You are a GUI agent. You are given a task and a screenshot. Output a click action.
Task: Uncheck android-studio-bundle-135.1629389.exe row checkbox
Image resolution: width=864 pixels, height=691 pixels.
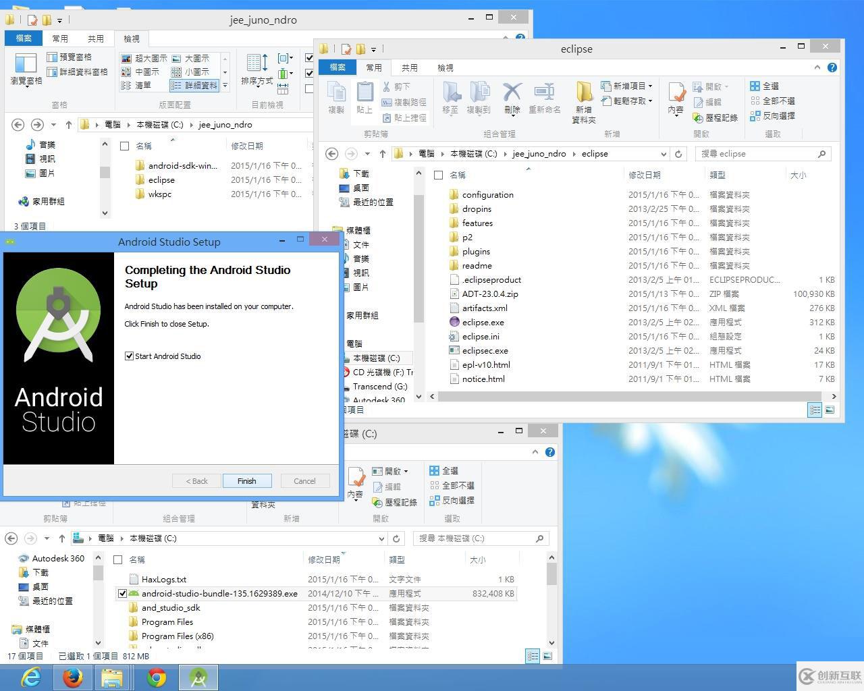[x=122, y=594]
